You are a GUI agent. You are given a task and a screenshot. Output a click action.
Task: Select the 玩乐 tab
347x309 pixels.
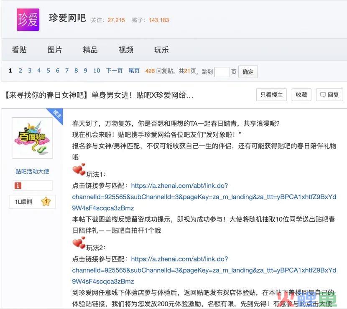[161, 50]
